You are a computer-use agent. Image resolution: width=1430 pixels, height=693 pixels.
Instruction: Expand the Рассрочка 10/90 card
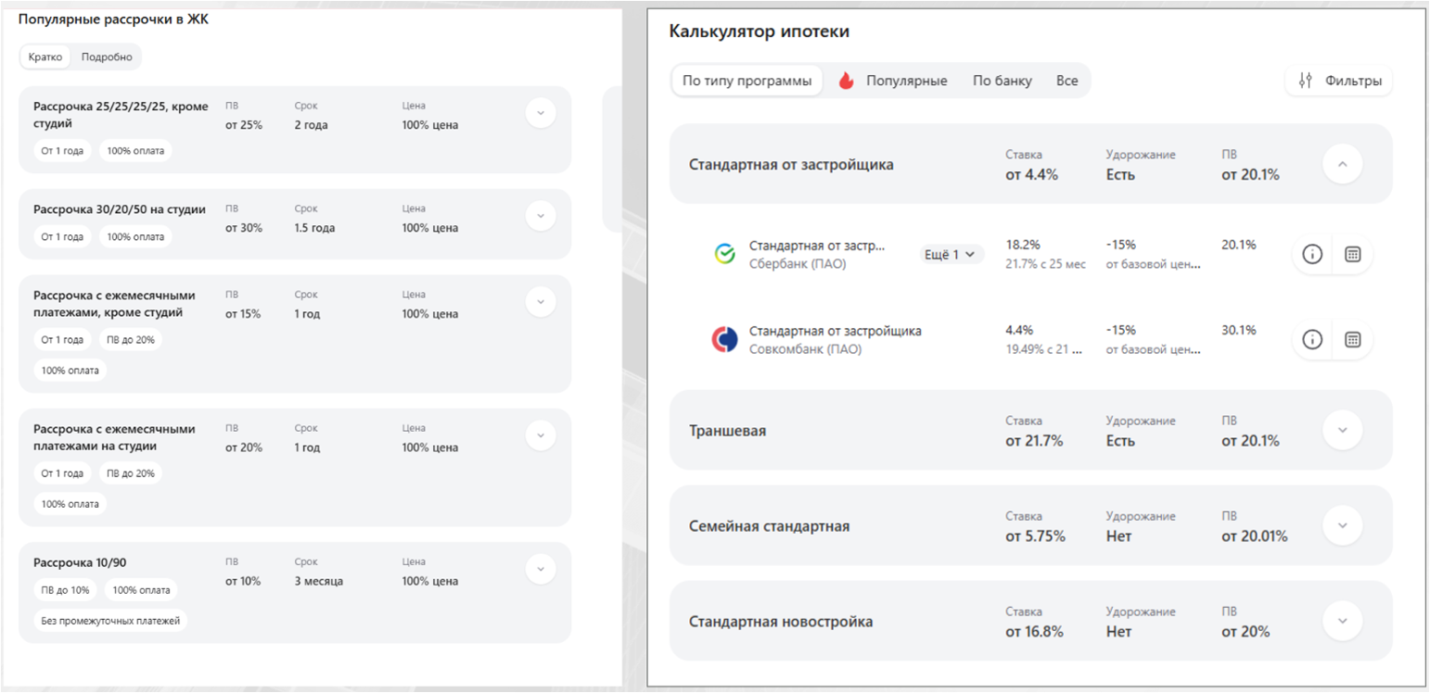(541, 569)
